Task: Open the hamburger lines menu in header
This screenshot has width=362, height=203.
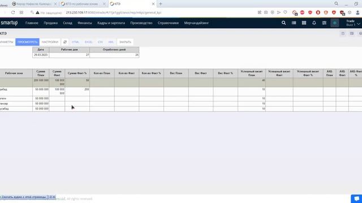Action: (324, 23)
